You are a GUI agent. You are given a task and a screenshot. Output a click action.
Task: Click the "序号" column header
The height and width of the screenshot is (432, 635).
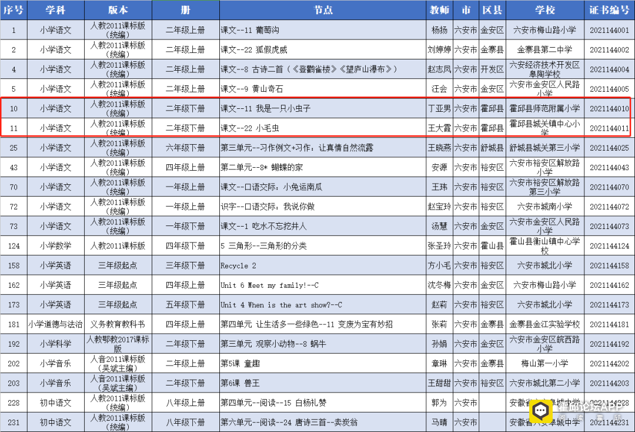[x=14, y=10]
